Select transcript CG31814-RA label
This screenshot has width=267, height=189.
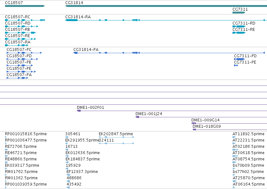(x=78, y=17)
